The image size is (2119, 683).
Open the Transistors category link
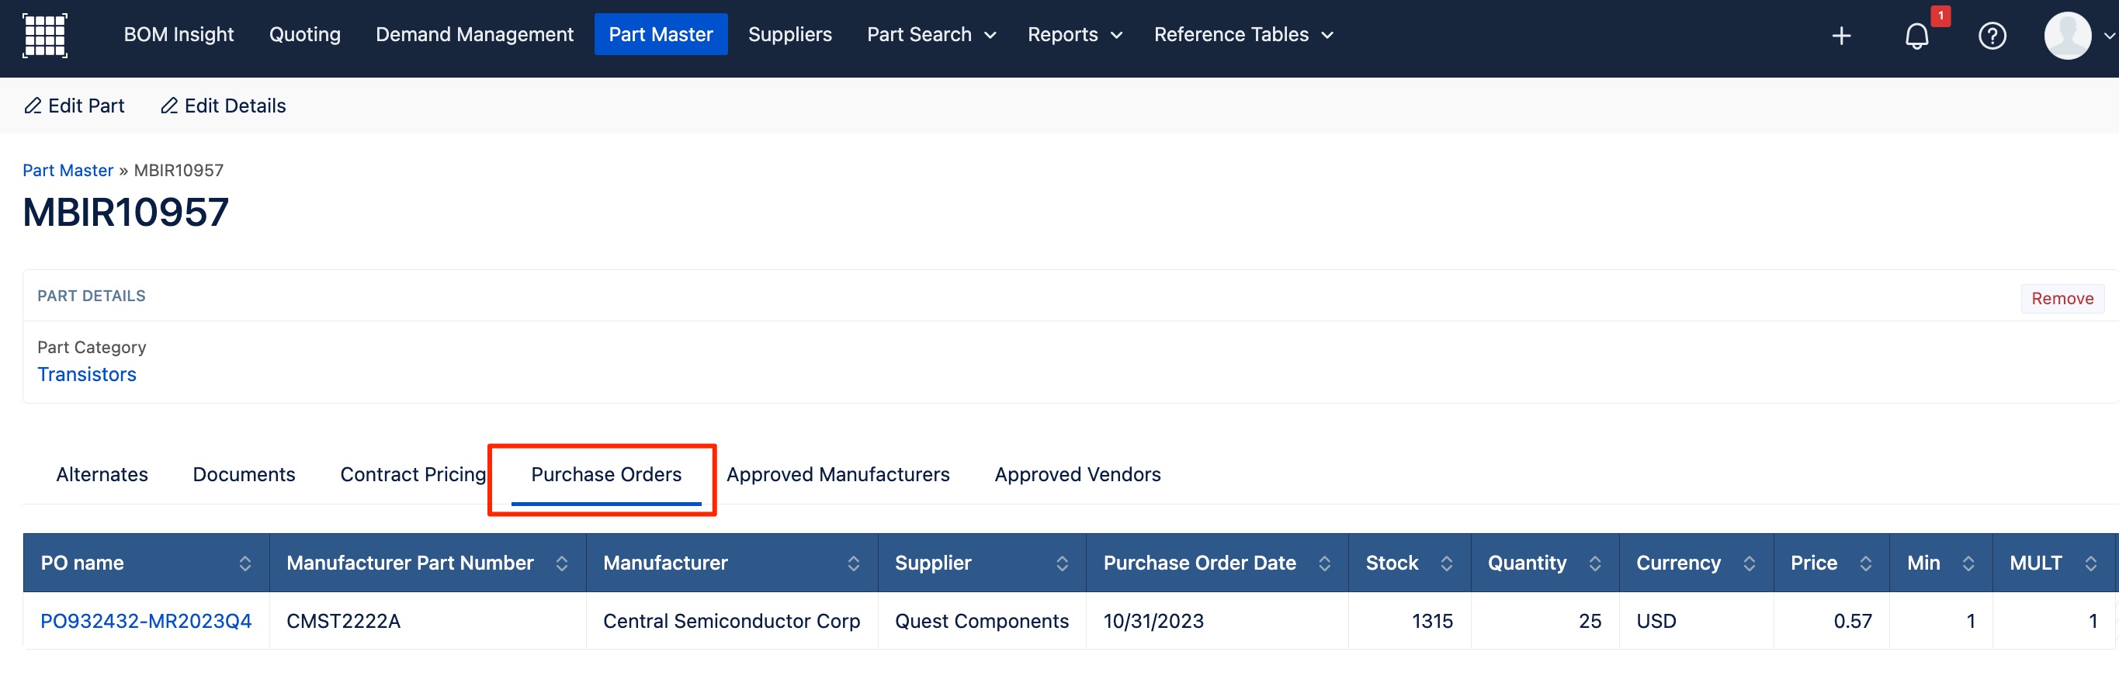tap(86, 373)
